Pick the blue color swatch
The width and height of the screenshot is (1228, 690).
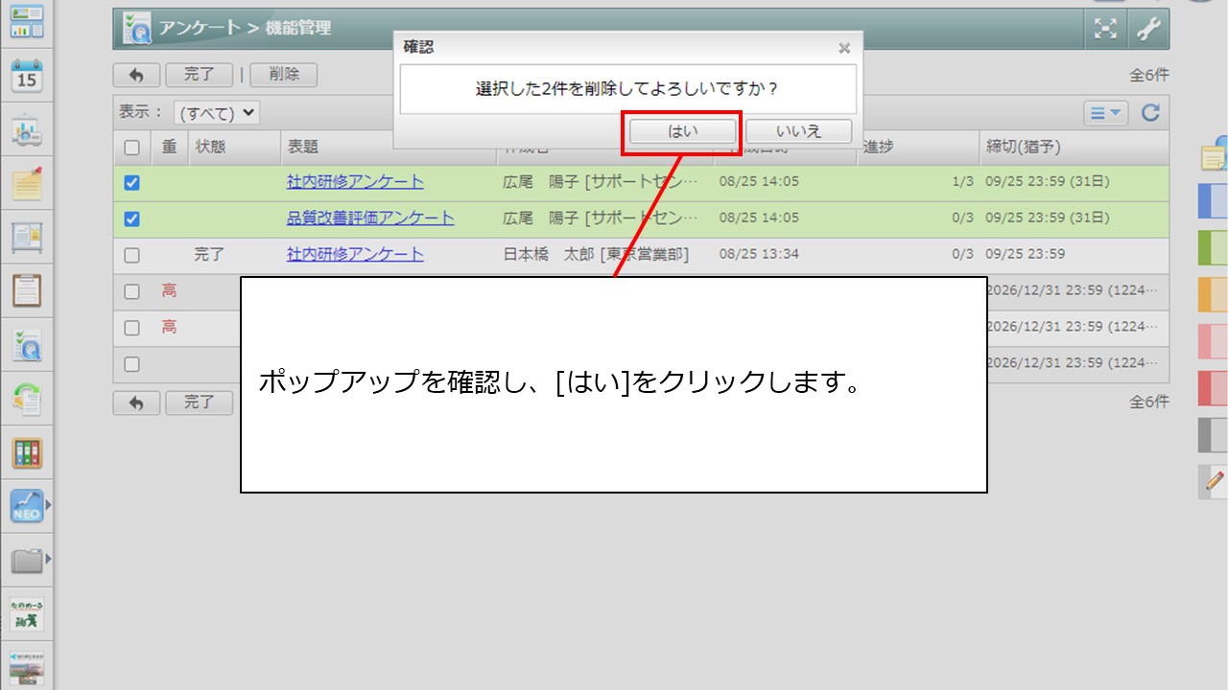pyautogui.click(x=1213, y=201)
